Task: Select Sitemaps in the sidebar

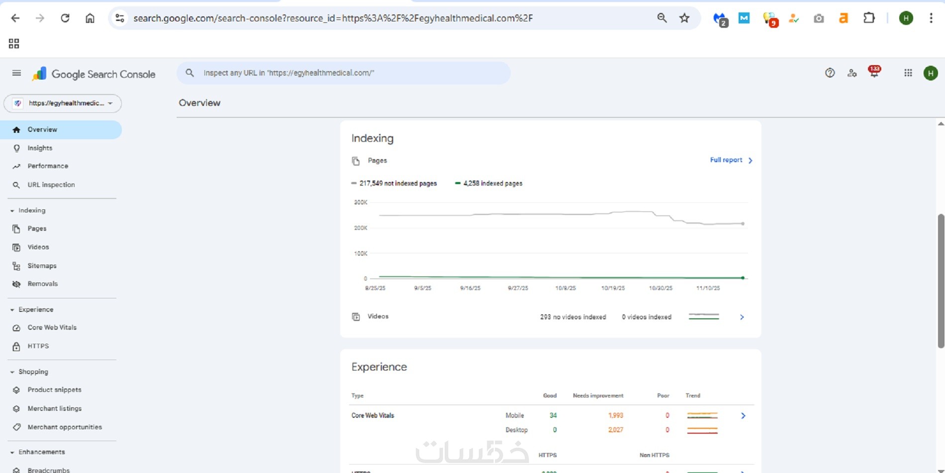Action: 42,266
